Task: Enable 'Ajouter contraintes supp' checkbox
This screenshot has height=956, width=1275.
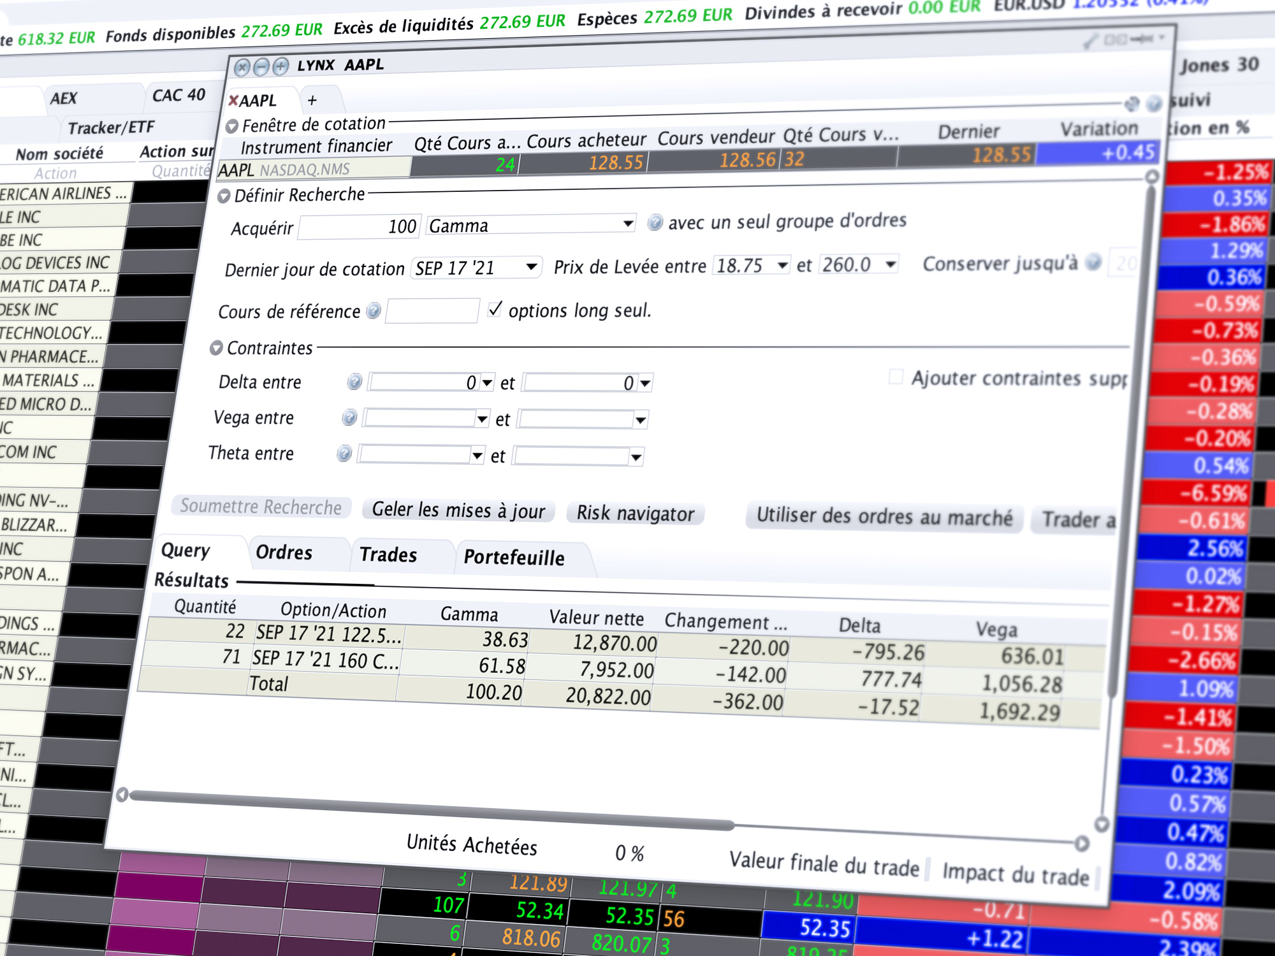Action: click(896, 377)
